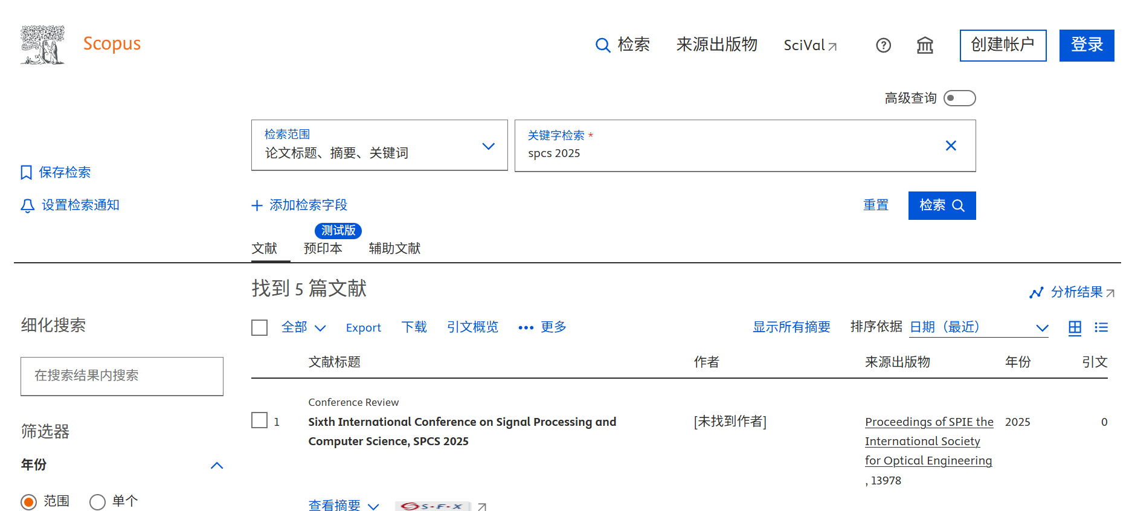Image resolution: width=1132 pixels, height=511 pixels.
Task: Collapse the year filter section
Action: point(217,465)
